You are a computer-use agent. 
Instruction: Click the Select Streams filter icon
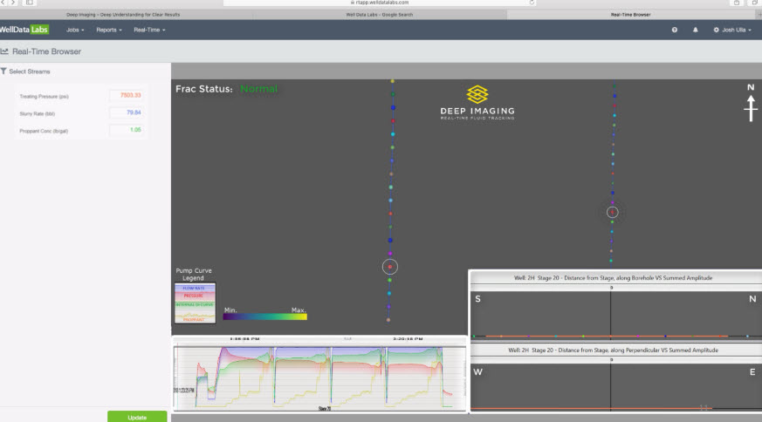pyautogui.click(x=3, y=71)
